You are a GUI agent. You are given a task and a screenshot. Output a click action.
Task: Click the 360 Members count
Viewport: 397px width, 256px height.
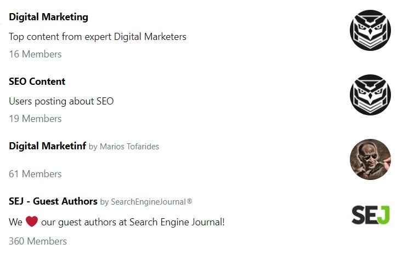click(x=38, y=241)
